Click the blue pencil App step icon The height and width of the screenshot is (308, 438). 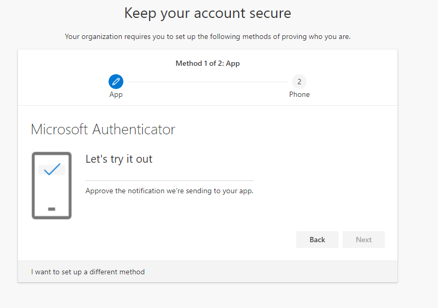pyautogui.click(x=116, y=82)
